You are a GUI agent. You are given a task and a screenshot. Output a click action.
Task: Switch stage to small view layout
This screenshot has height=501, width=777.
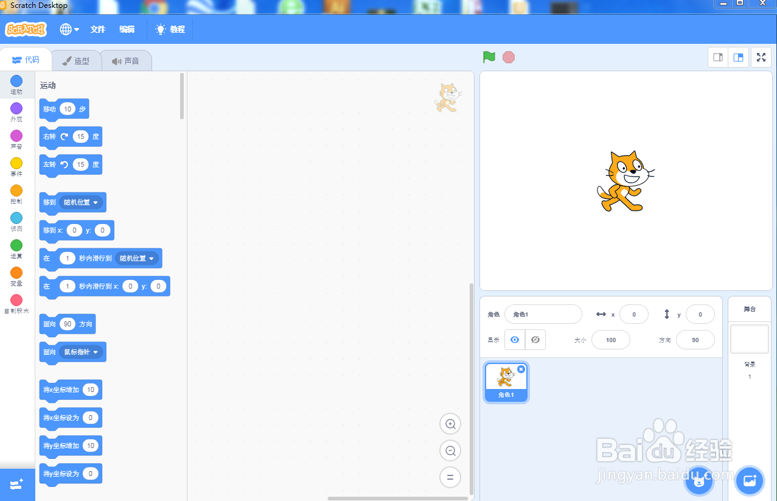pyautogui.click(x=717, y=57)
